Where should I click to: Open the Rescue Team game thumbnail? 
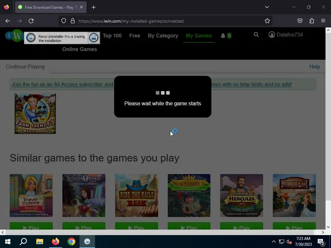point(84,195)
